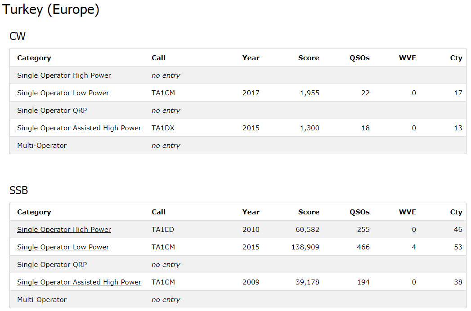Click the SSB table QSOs column header
471x311 pixels.
pyautogui.click(x=359, y=212)
